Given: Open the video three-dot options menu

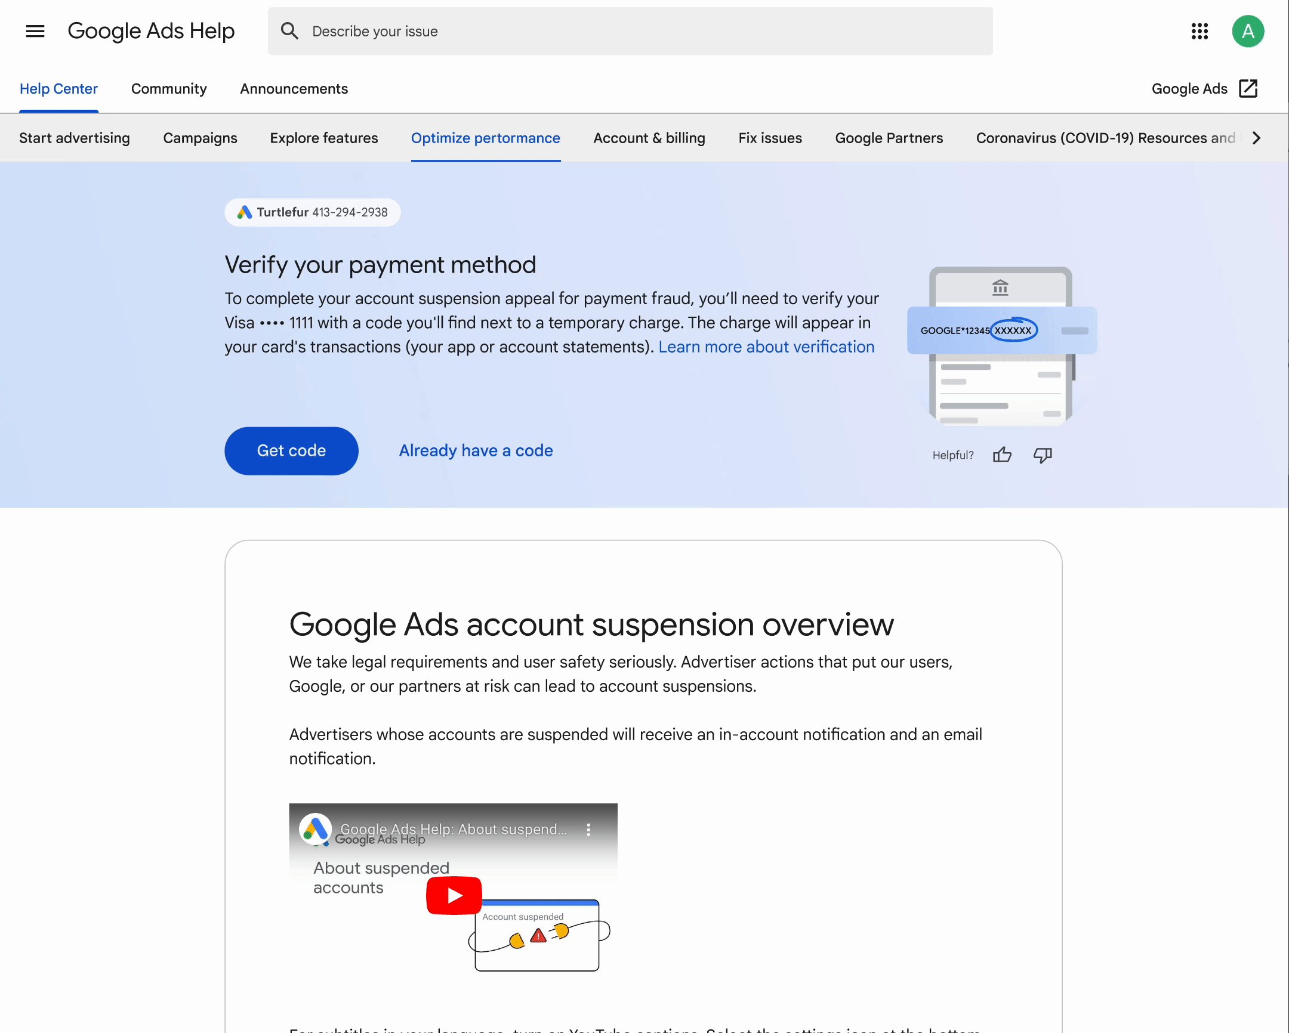Looking at the screenshot, I should point(588,829).
